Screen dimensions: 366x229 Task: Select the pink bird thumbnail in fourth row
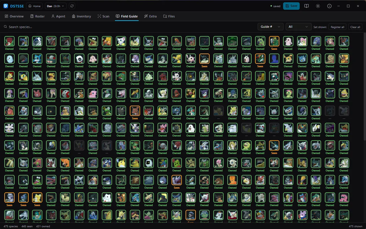click(x=93, y=93)
